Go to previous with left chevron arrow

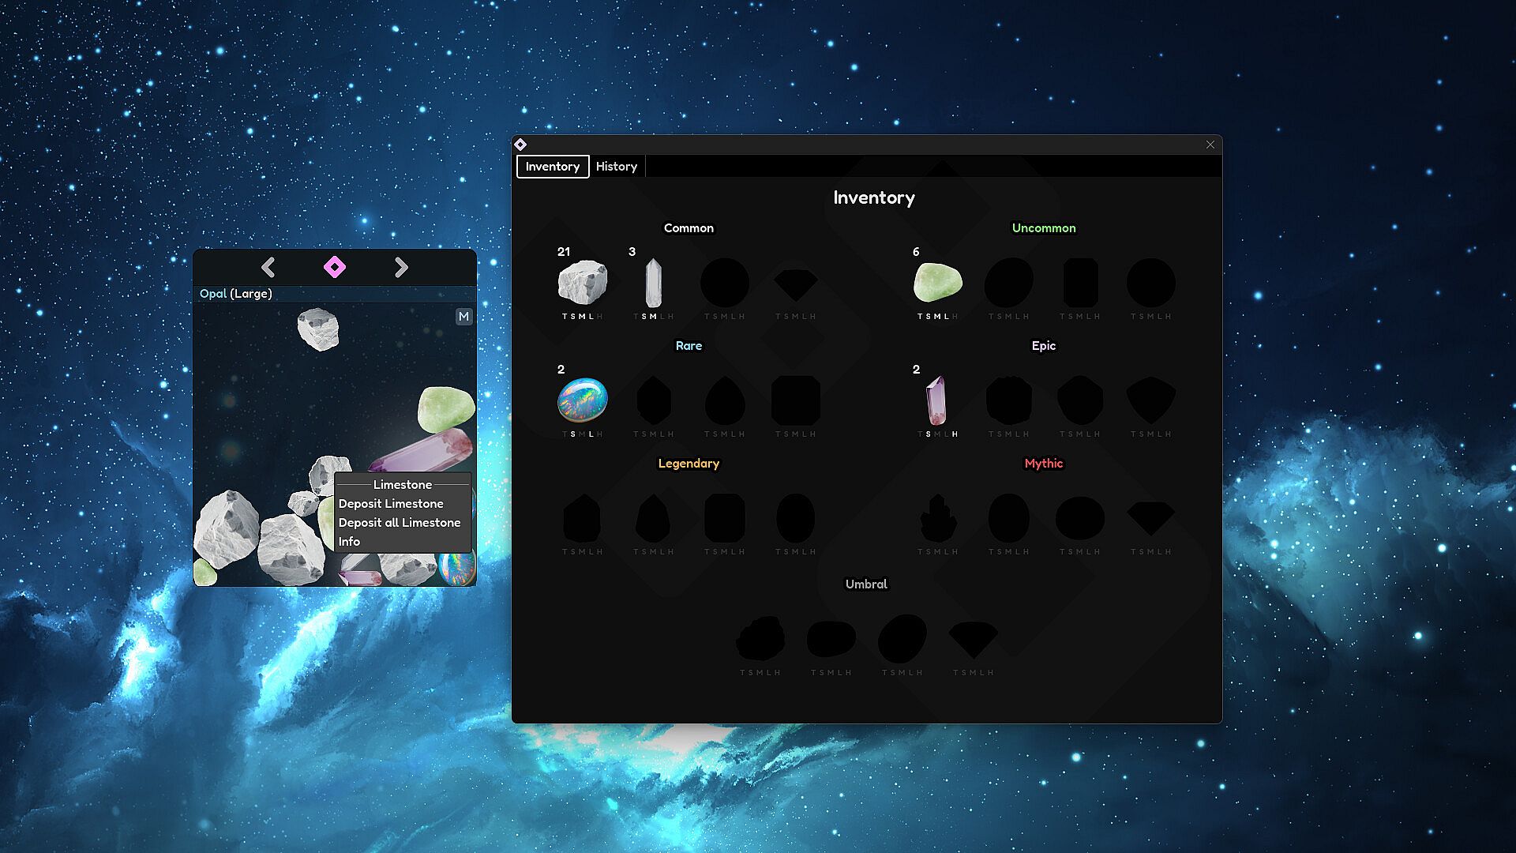[268, 267]
